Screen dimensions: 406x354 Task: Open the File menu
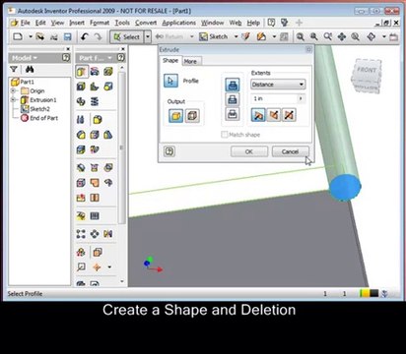tap(25, 23)
